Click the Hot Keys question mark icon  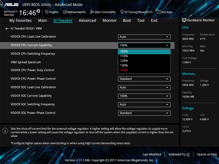[159, 12]
